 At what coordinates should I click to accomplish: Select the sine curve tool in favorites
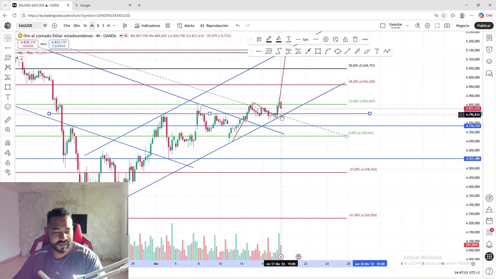[x=279, y=51]
